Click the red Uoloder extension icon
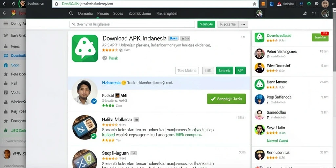The height and width of the screenshot is (168, 336). (279, 4)
